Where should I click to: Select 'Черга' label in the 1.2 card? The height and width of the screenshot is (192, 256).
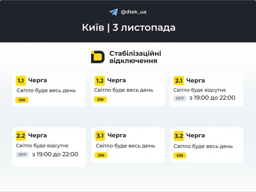click(116, 80)
